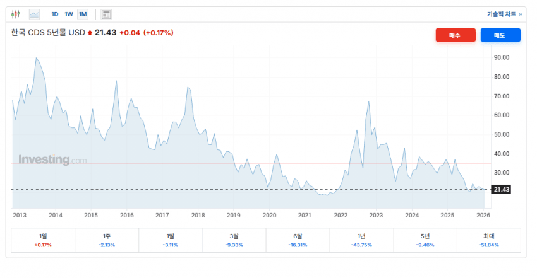Switch to the 6달 range
Image resolution: width=537 pixels, height=278 pixels.
click(298, 240)
